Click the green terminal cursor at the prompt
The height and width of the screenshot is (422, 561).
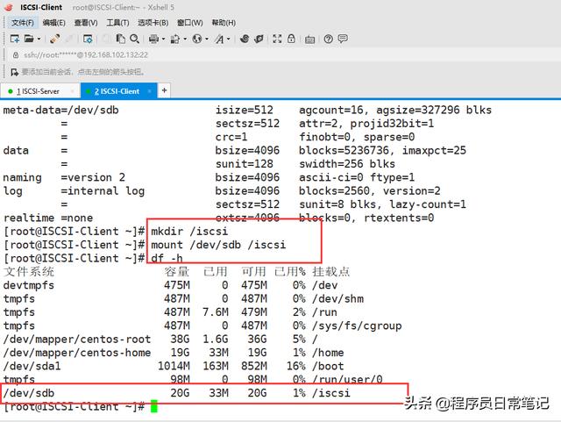tap(154, 406)
